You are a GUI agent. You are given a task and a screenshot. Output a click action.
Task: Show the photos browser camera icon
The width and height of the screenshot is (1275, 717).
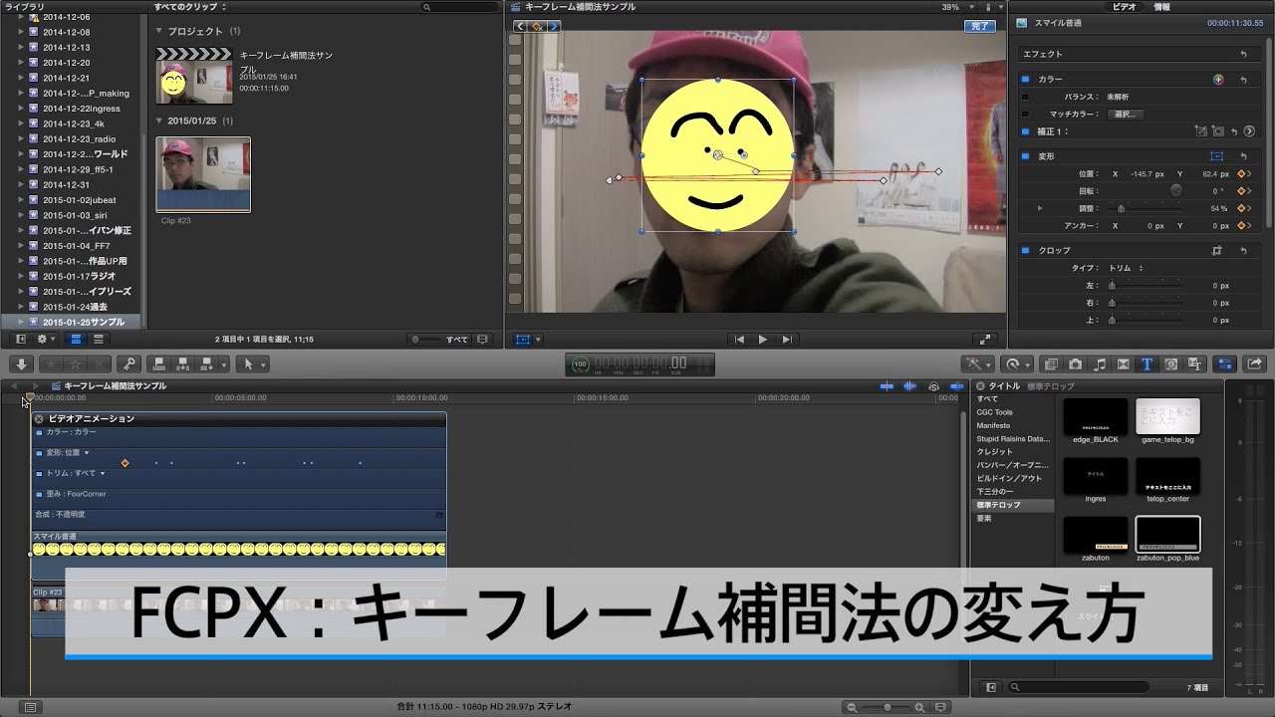click(1076, 363)
